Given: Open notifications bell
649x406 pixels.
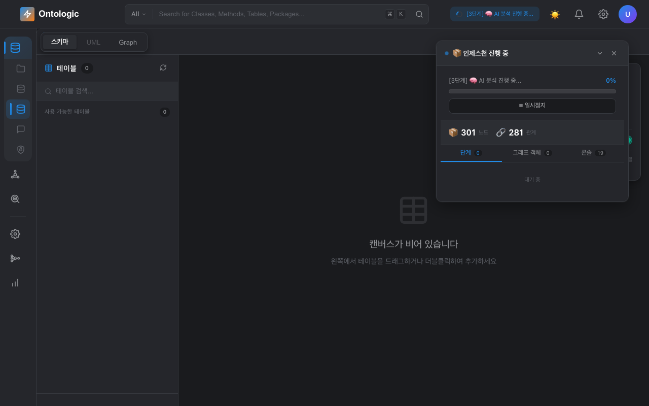Looking at the screenshot, I should click(x=579, y=14).
